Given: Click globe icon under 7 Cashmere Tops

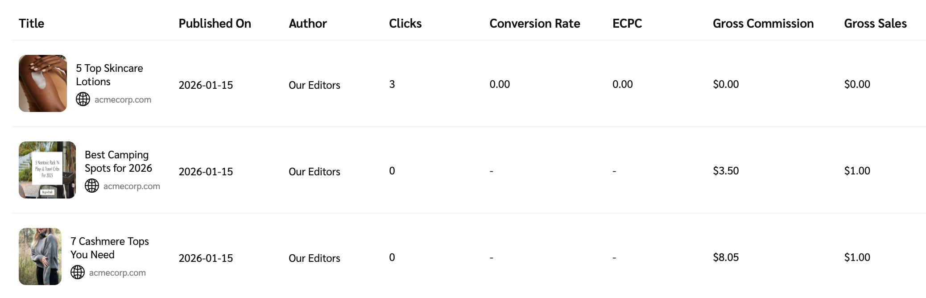Looking at the screenshot, I should (78, 272).
